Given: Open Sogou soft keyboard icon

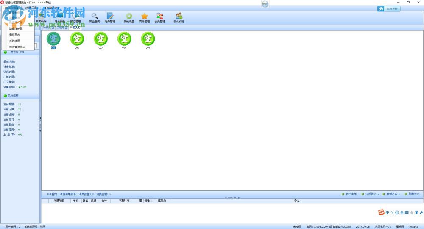Looking at the screenshot, I should point(407,212).
